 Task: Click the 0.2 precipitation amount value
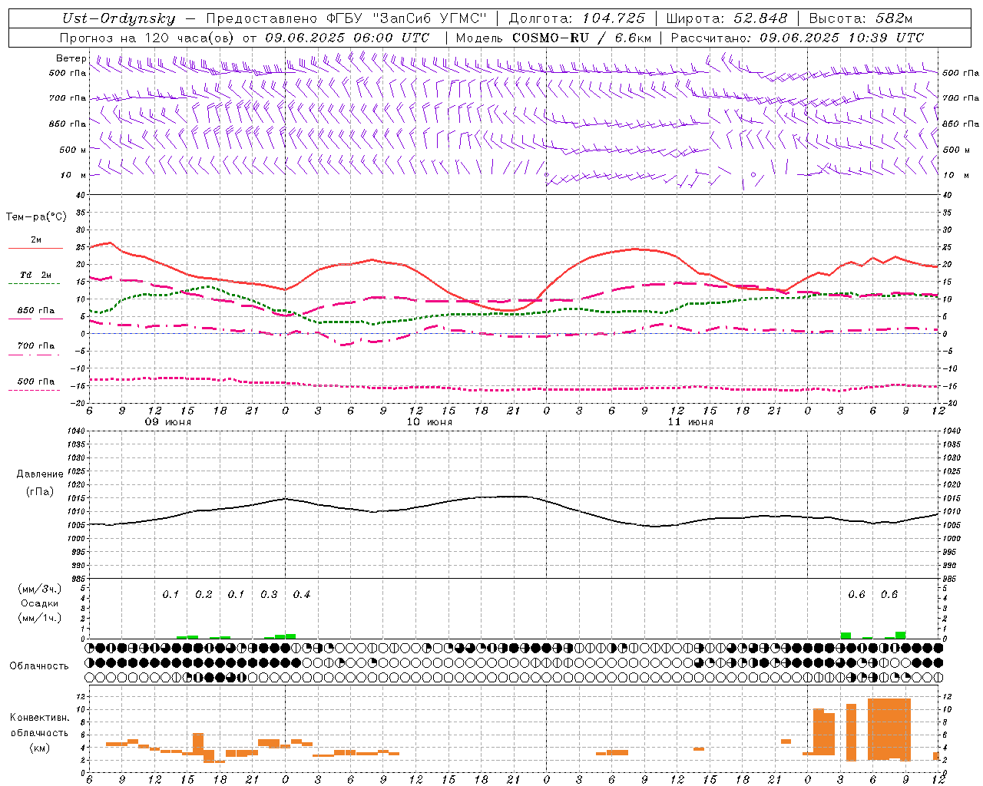point(204,595)
